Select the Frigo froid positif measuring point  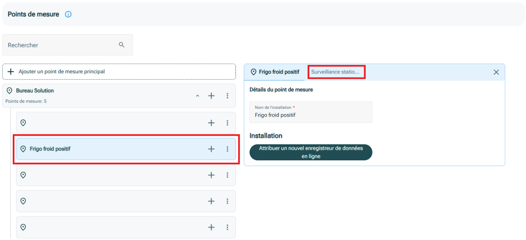point(114,149)
